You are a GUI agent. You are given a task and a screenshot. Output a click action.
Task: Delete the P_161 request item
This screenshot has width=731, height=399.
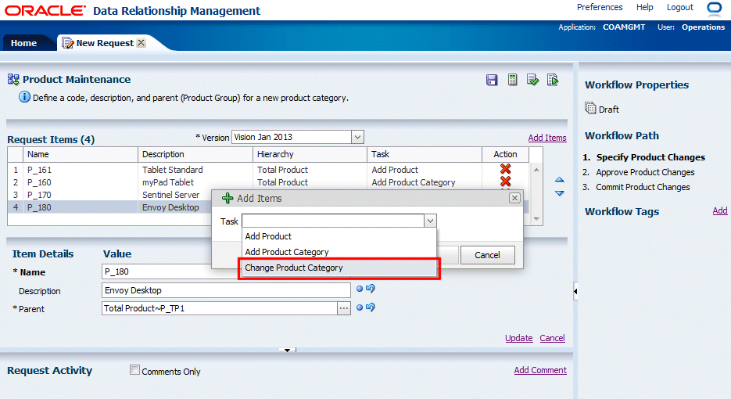click(505, 170)
